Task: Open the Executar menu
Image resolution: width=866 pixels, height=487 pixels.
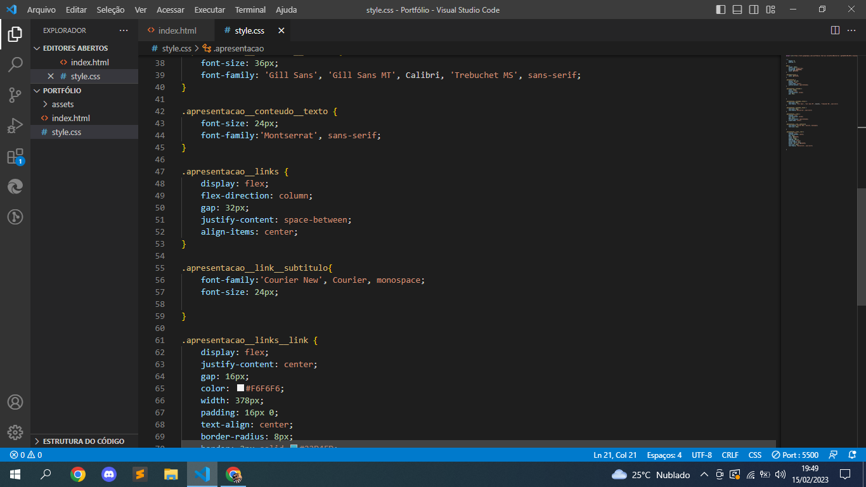Action: pyautogui.click(x=210, y=10)
